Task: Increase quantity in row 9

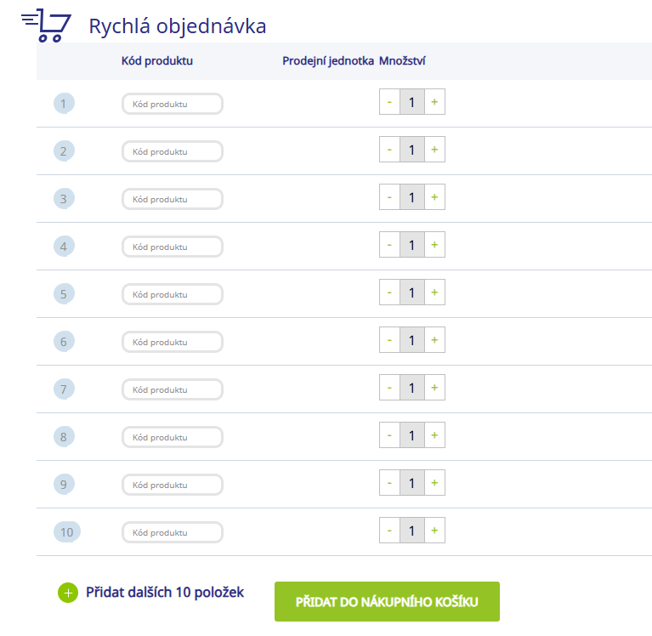Action: coord(434,482)
